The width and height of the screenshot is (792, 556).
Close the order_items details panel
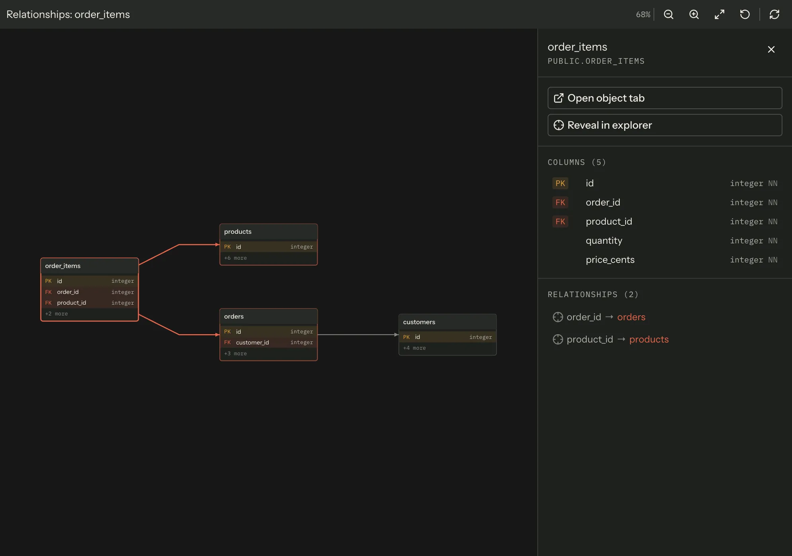pos(771,49)
